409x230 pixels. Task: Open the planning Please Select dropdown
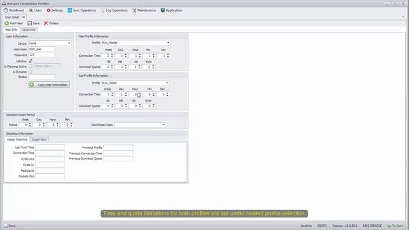[x=47, y=66]
